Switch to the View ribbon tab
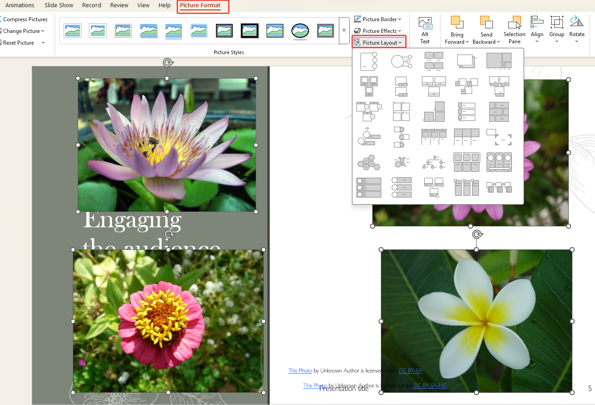Viewport: 595px width, 405px height. click(x=143, y=5)
